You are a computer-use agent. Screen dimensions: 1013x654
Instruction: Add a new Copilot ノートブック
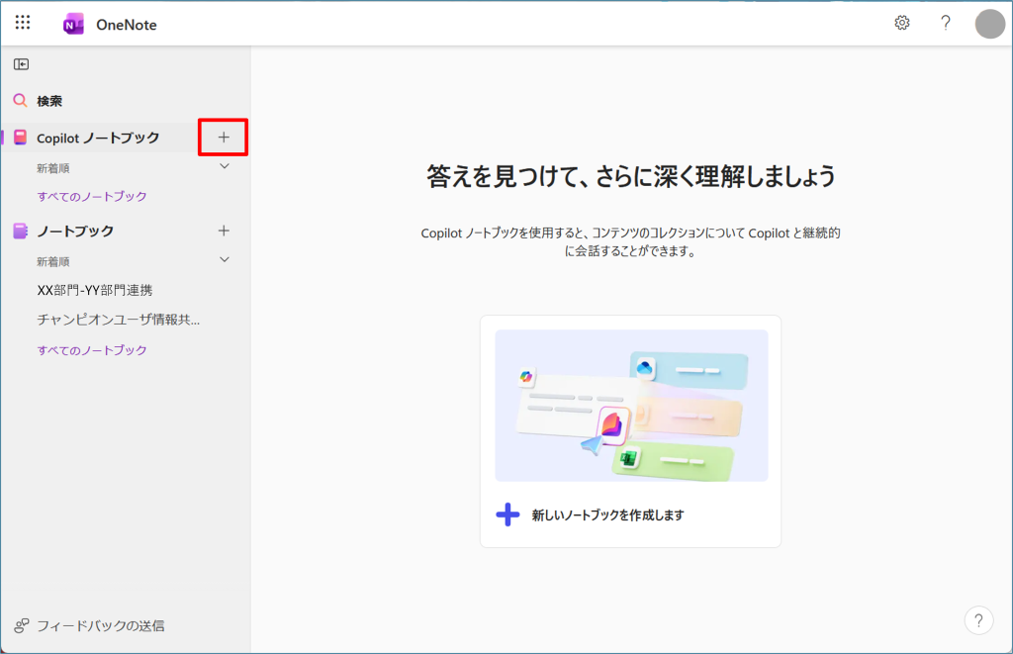click(224, 137)
